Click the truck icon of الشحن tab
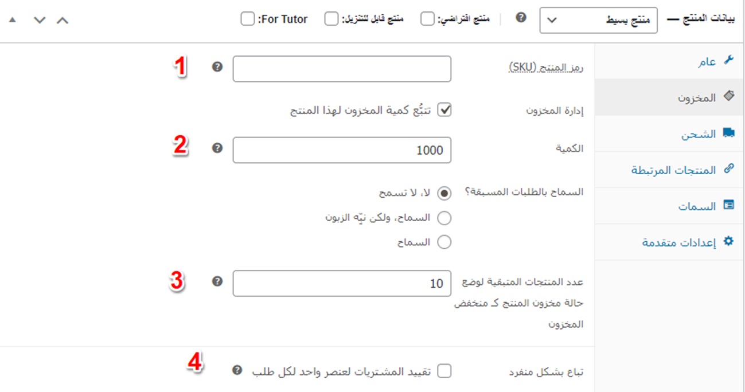Screen dimensions: 745x392 coord(728,133)
